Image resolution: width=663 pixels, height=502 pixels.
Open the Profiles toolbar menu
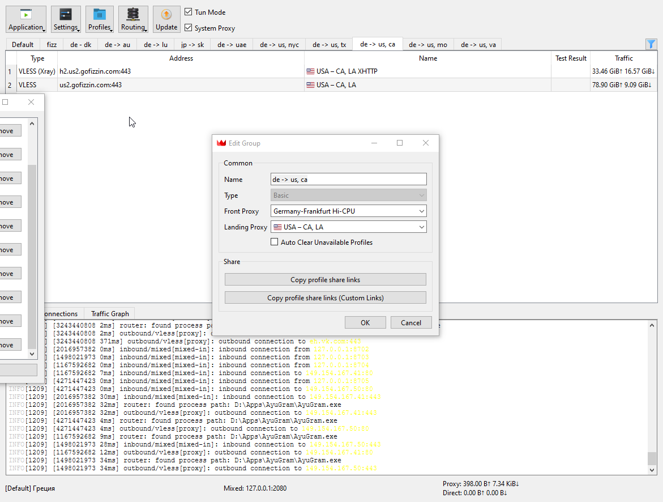[x=100, y=19]
